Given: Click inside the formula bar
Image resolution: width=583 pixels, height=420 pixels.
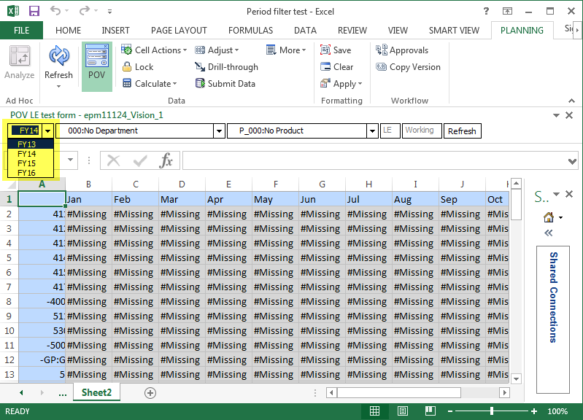Looking at the screenshot, I should (x=375, y=160).
